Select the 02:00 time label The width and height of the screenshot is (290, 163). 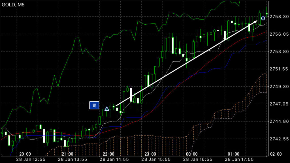coord(276,154)
